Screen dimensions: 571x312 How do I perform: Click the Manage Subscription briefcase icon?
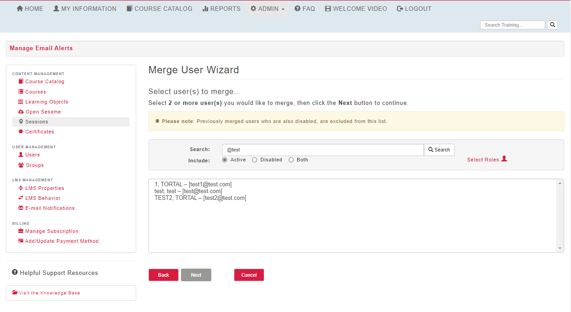coord(21,231)
